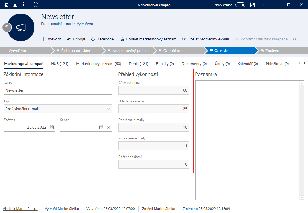Click the Vytvořil Martin Stefko text
Screen dimensions: 308x213
(x=62, y=209)
